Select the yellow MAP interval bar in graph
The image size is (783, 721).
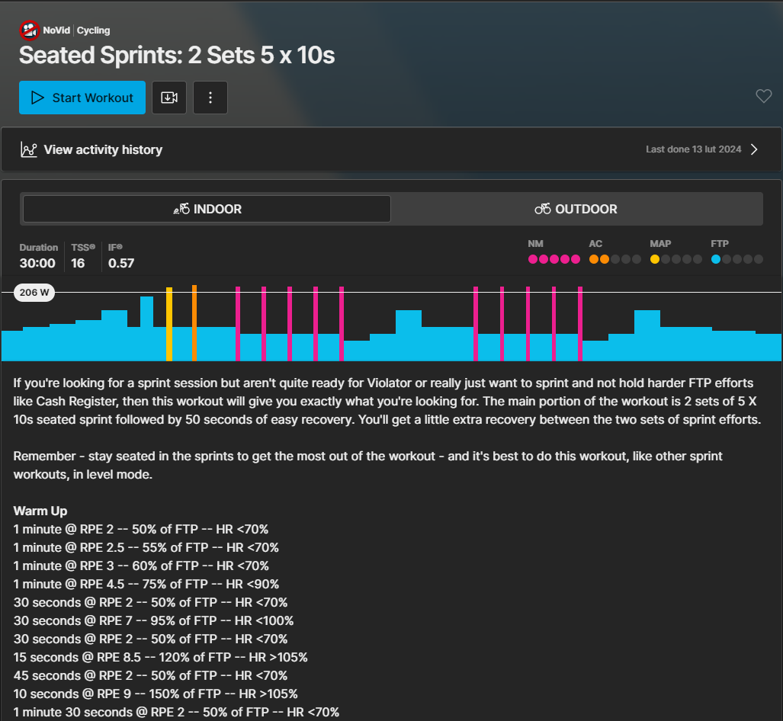tap(169, 324)
